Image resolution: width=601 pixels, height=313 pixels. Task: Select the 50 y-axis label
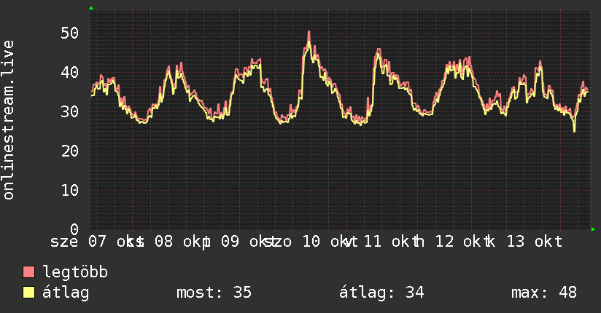click(x=70, y=33)
